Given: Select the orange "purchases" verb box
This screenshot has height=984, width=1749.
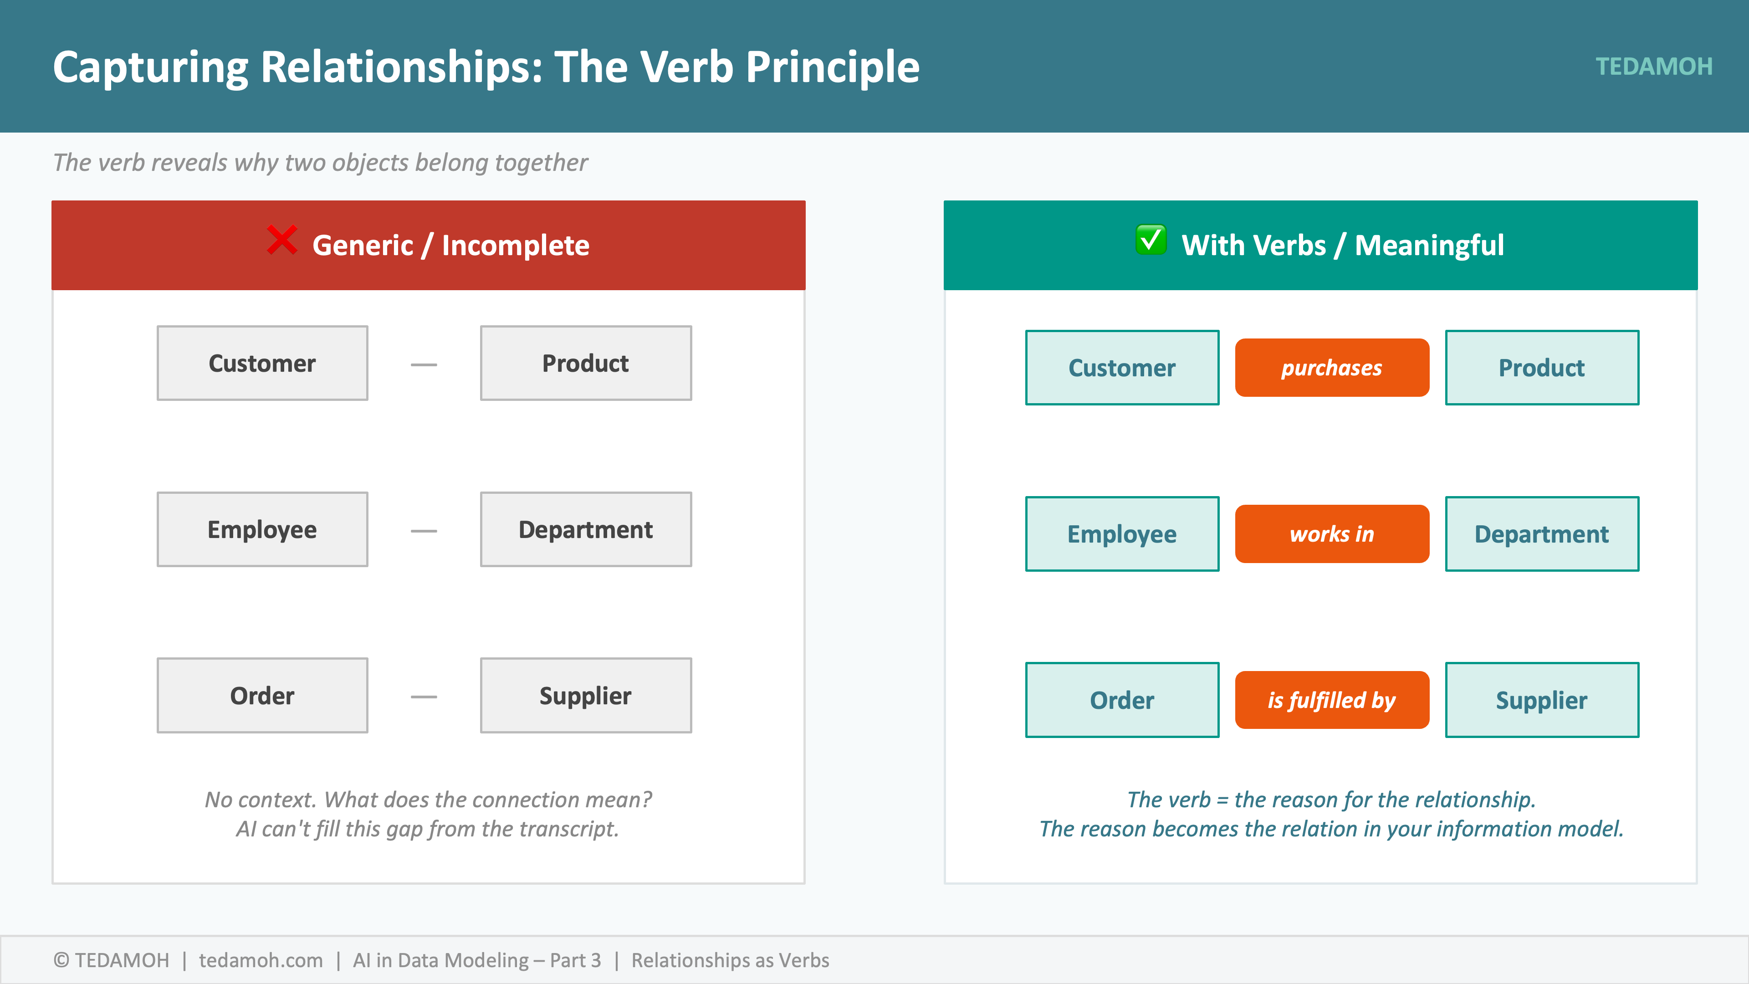Looking at the screenshot, I should (x=1331, y=367).
